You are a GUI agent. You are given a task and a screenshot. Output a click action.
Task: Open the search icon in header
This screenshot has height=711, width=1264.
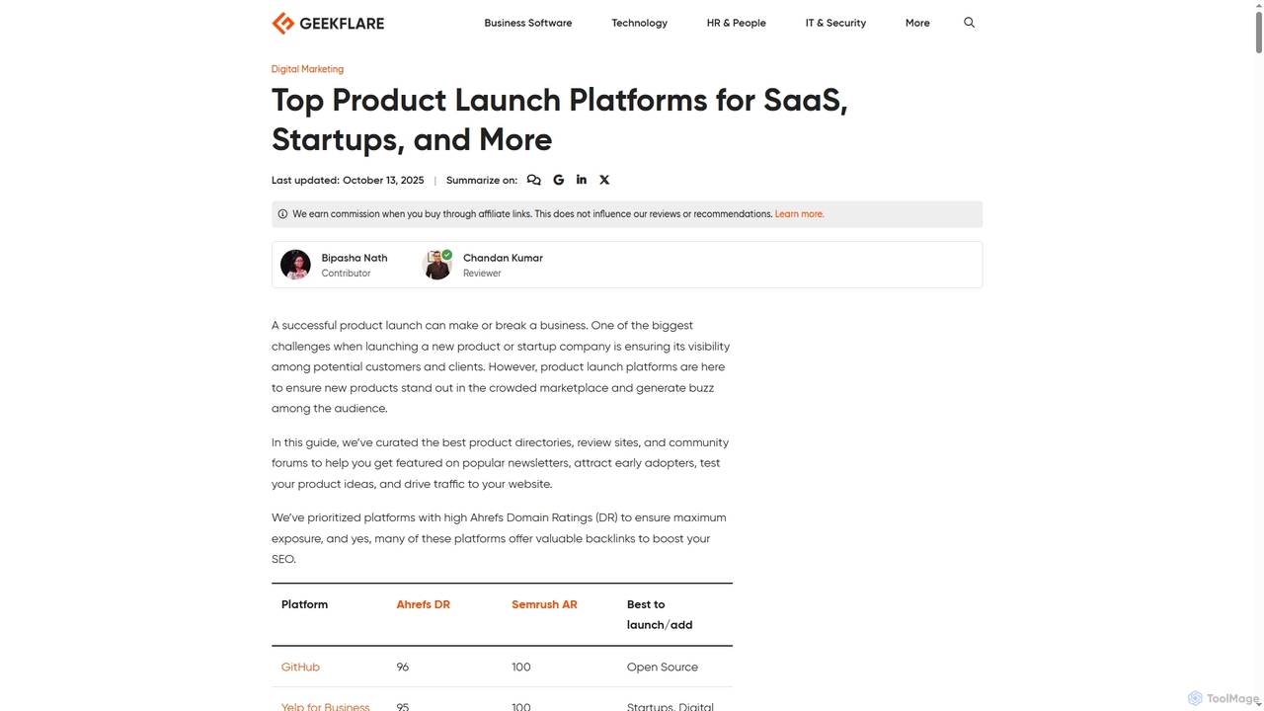(x=969, y=23)
